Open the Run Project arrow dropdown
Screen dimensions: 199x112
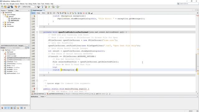pyautogui.click(x=51, y=7)
